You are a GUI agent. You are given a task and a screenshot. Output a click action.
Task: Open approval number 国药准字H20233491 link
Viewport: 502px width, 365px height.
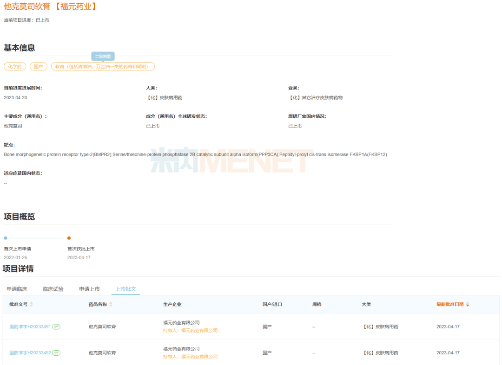(30, 327)
